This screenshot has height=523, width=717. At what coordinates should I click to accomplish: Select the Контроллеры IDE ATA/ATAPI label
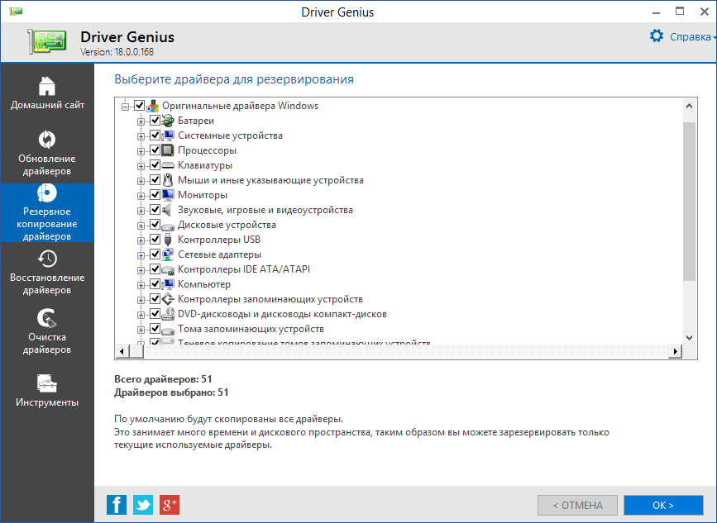pos(244,269)
